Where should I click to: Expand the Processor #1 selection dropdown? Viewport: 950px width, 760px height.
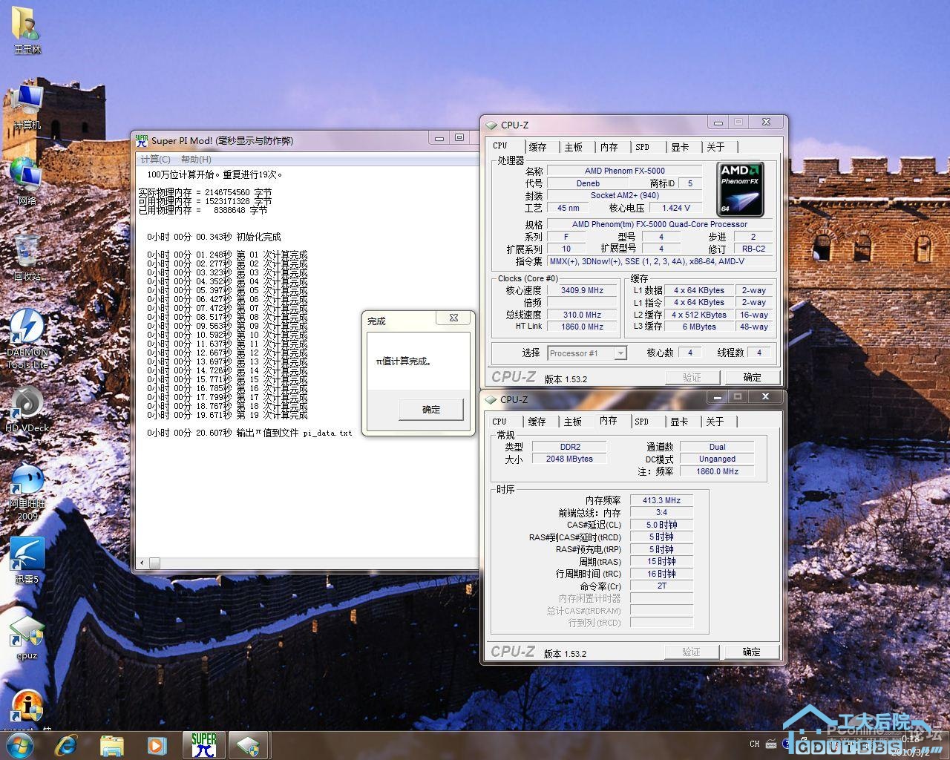point(620,353)
